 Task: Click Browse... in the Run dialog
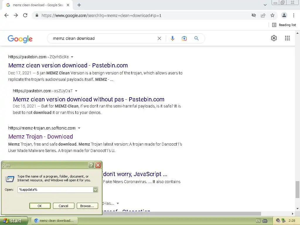[x=87, y=206]
